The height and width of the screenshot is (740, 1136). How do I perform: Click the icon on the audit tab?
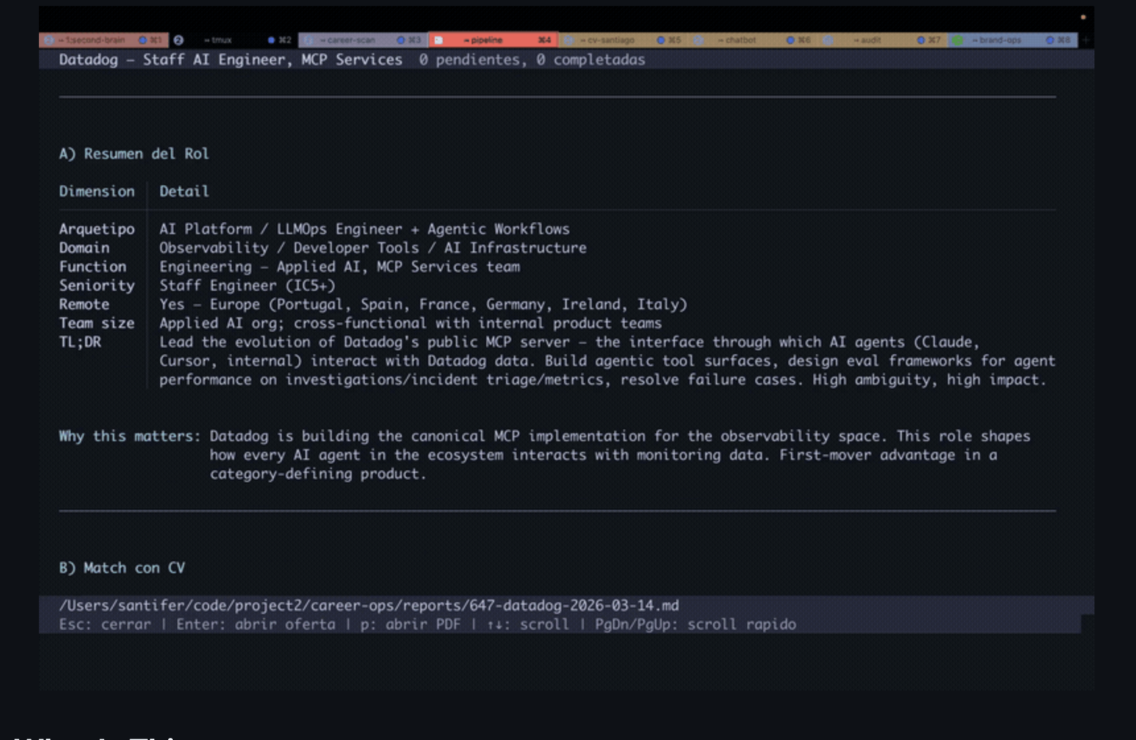[828, 40]
